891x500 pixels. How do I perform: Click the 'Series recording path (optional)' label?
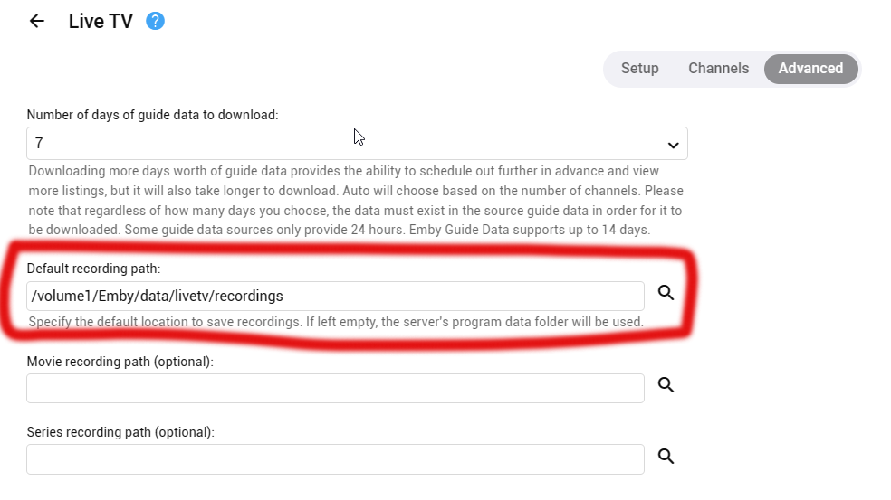(x=120, y=433)
